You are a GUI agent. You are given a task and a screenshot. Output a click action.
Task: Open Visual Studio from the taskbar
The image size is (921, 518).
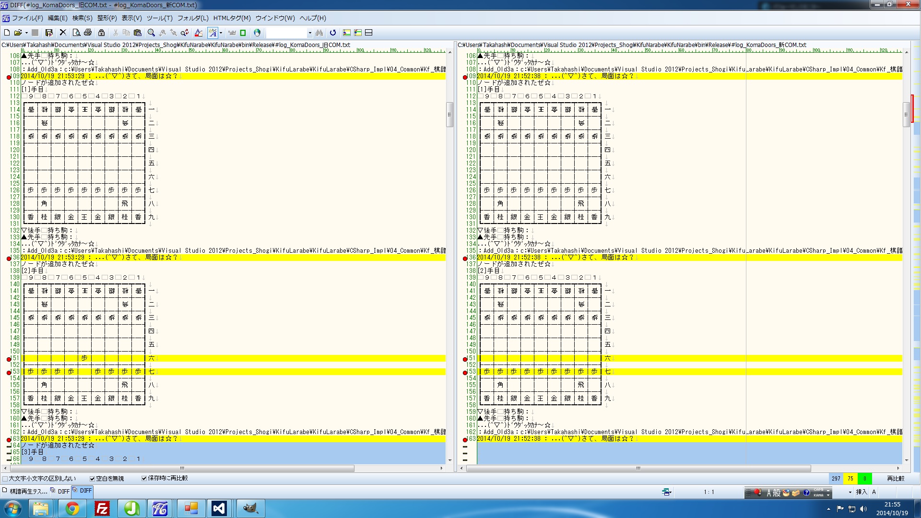point(219,508)
